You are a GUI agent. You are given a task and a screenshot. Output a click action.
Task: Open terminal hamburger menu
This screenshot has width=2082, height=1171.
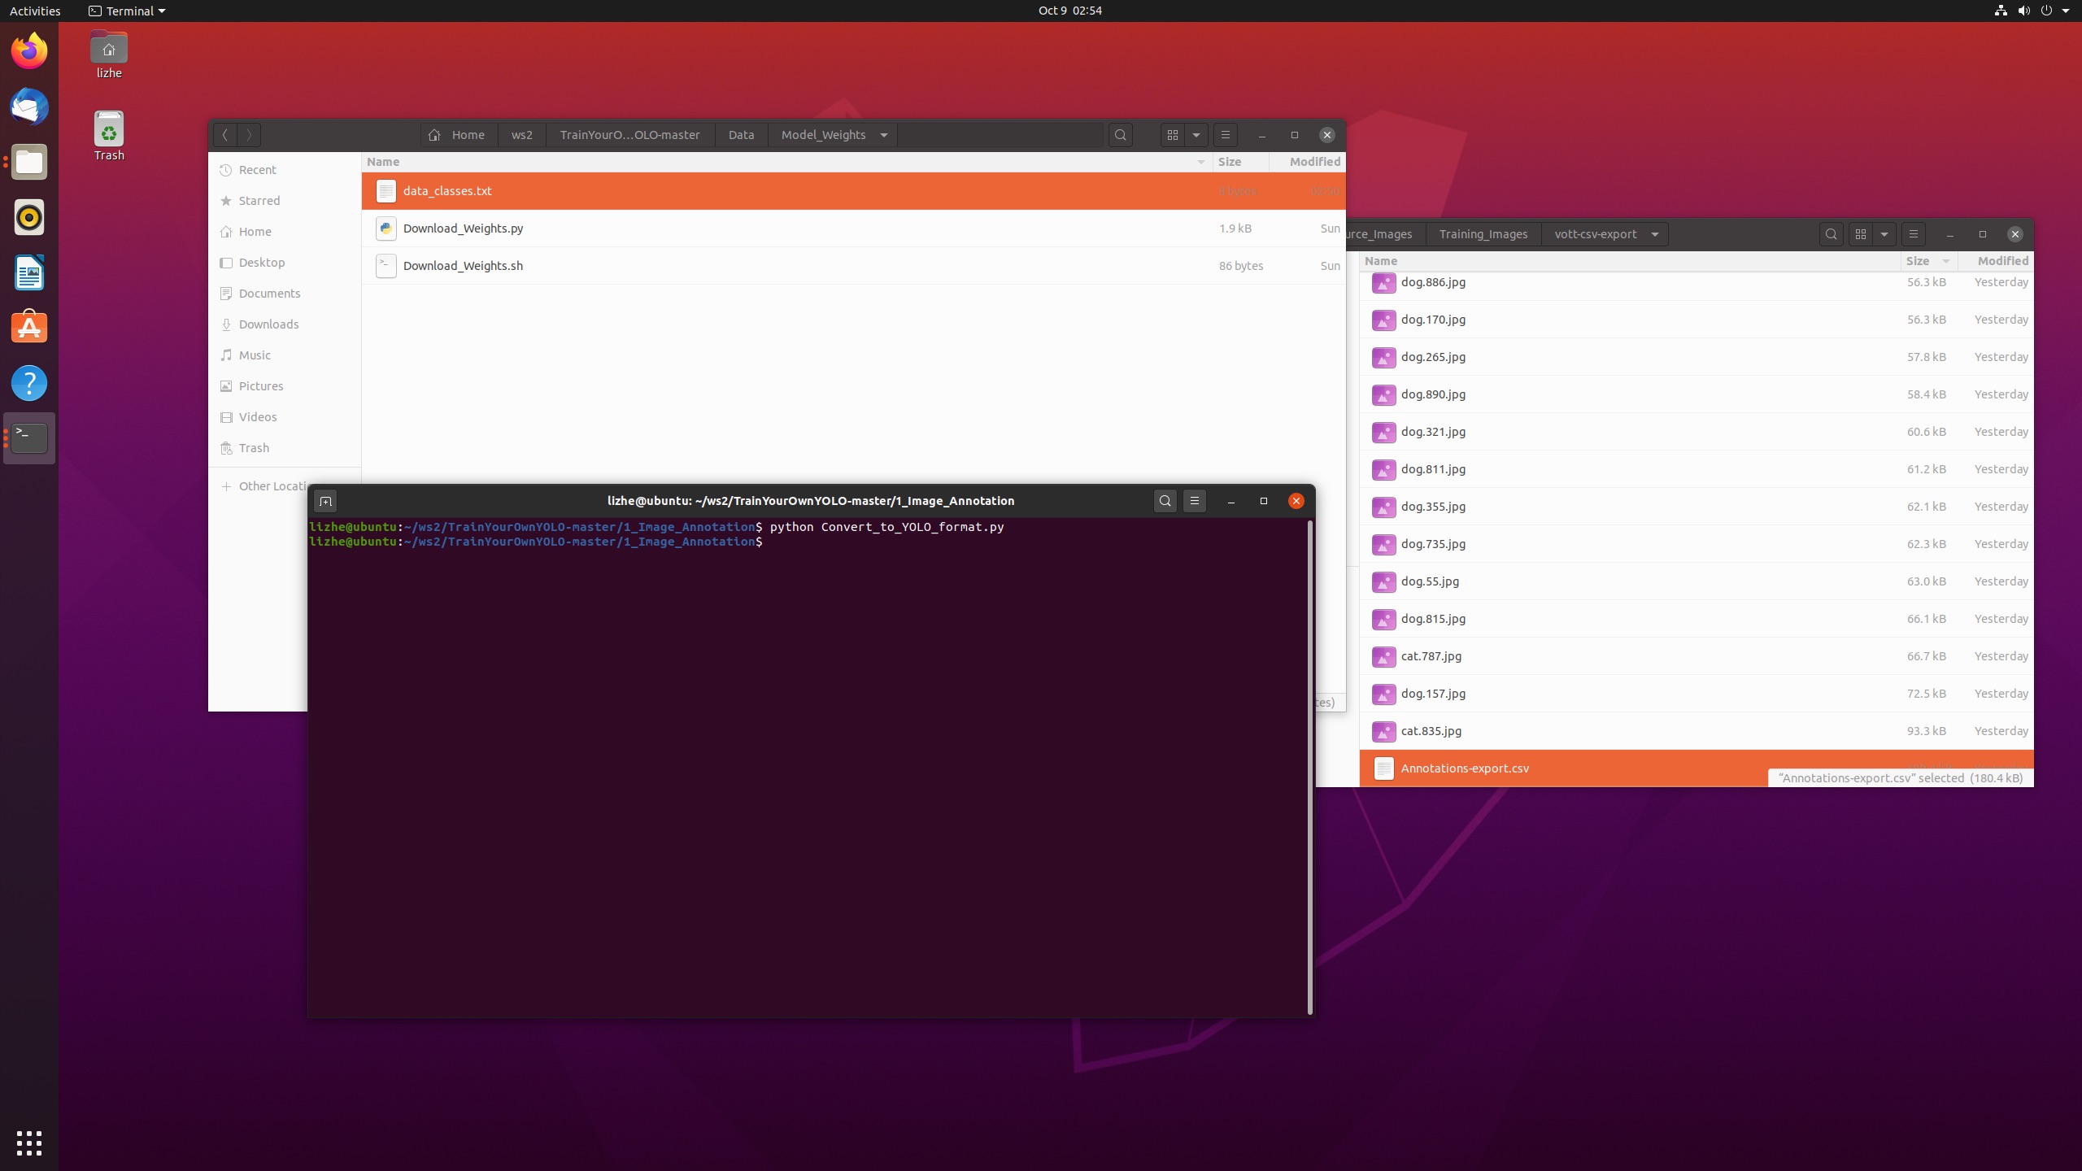[x=1195, y=501]
